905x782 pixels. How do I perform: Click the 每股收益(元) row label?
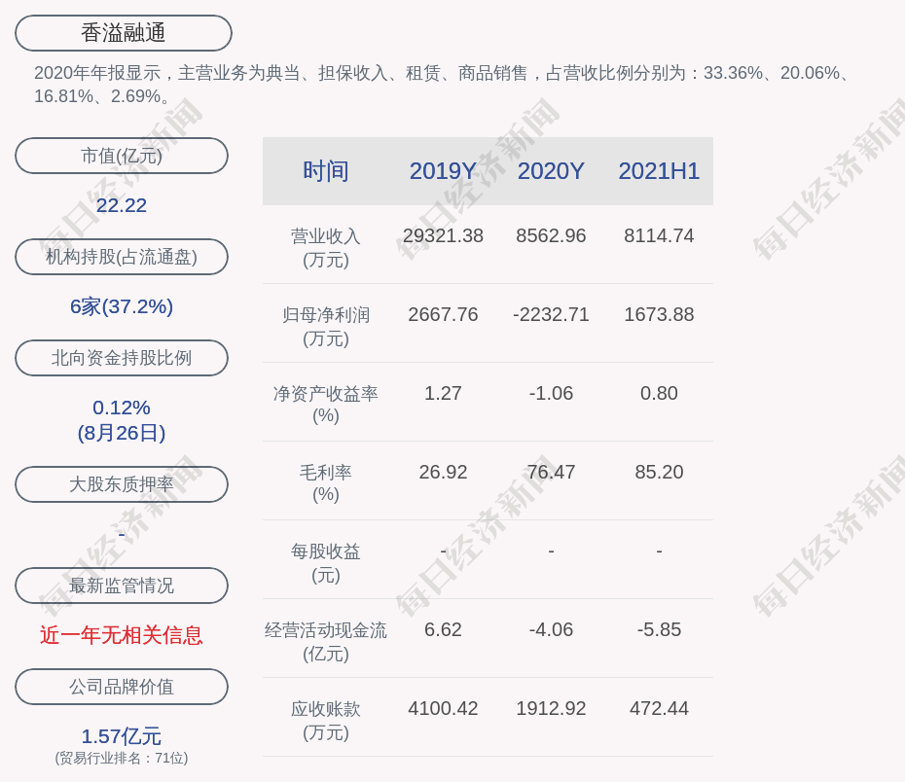click(x=326, y=563)
